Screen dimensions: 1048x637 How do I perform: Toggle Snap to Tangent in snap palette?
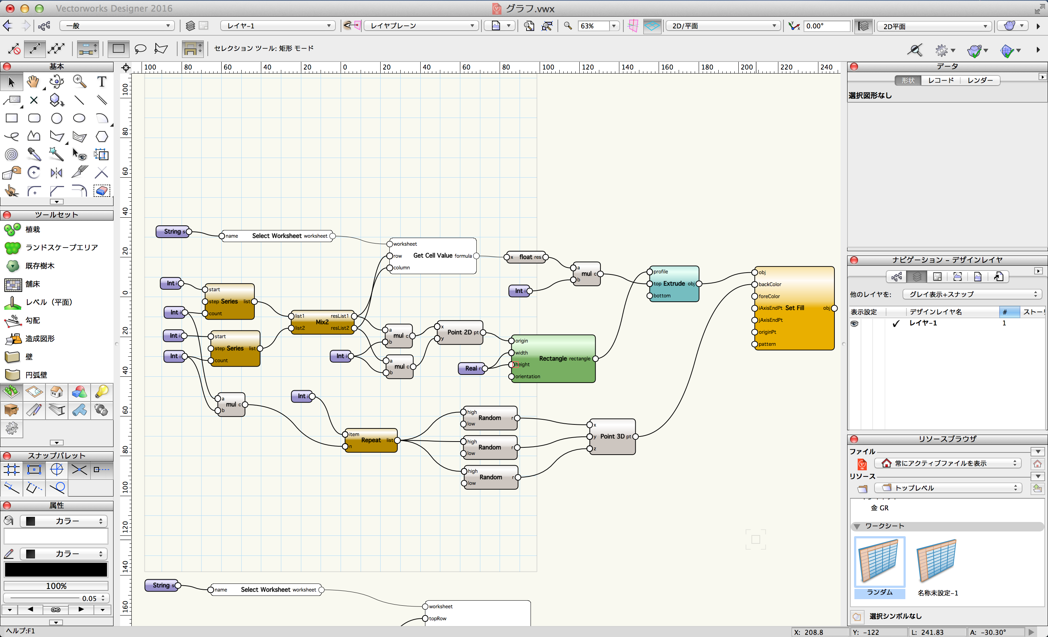(x=56, y=488)
